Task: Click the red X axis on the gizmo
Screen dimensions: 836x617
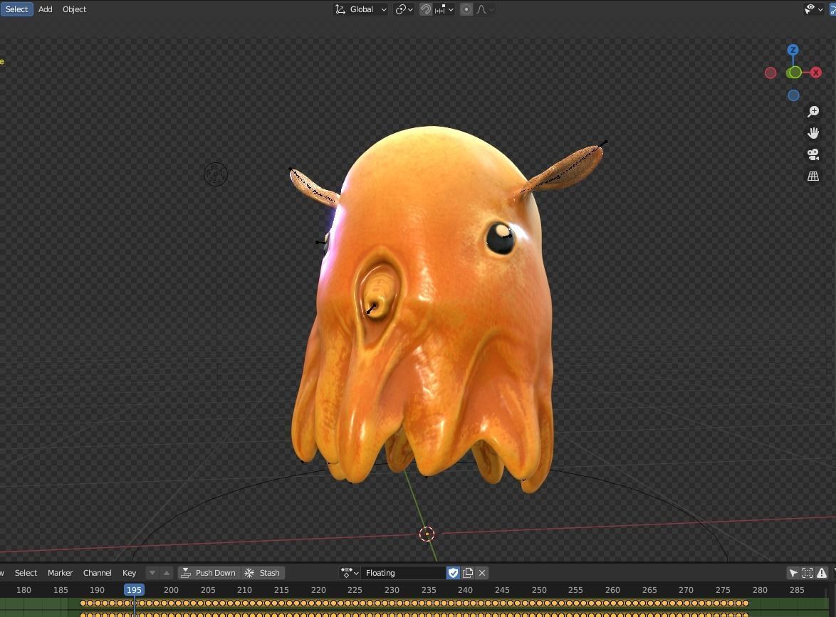Action: pyautogui.click(x=816, y=73)
